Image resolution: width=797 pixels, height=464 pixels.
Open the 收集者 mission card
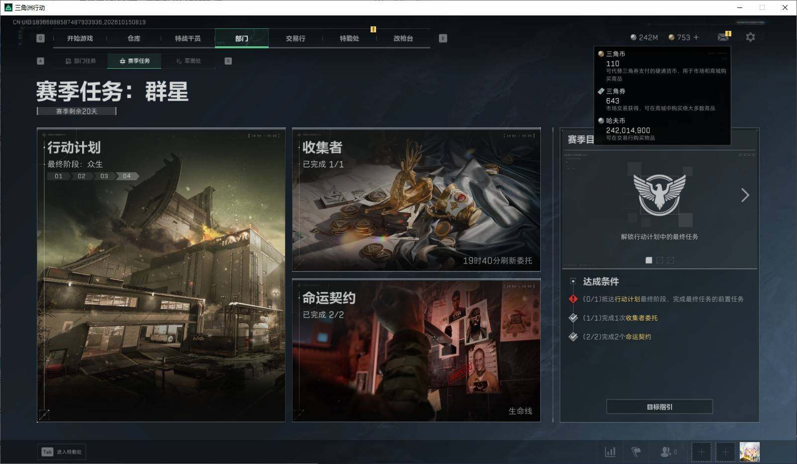click(x=416, y=200)
